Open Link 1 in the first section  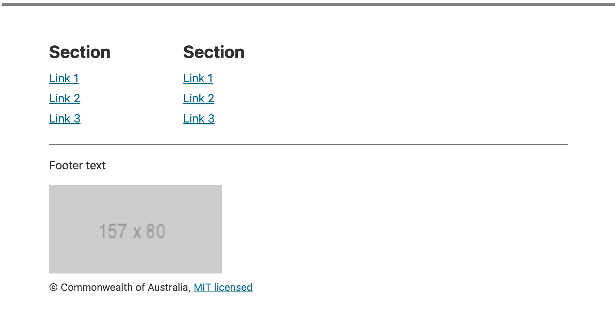[x=64, y=78]
